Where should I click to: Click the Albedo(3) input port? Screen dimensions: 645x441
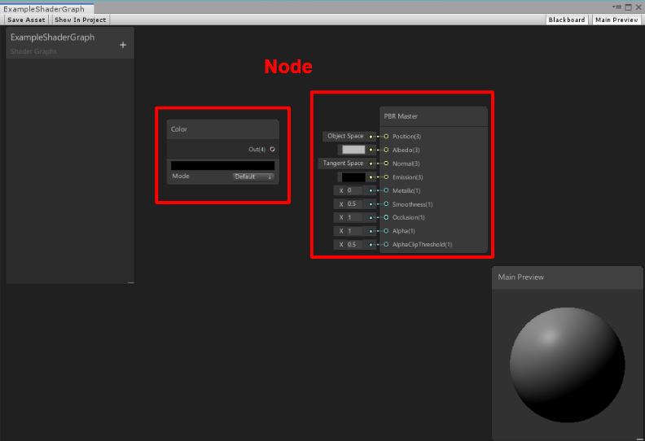(386, 150)
